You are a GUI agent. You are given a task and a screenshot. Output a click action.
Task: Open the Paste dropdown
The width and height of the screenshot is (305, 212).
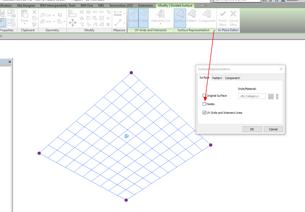[x=24, y=24]
